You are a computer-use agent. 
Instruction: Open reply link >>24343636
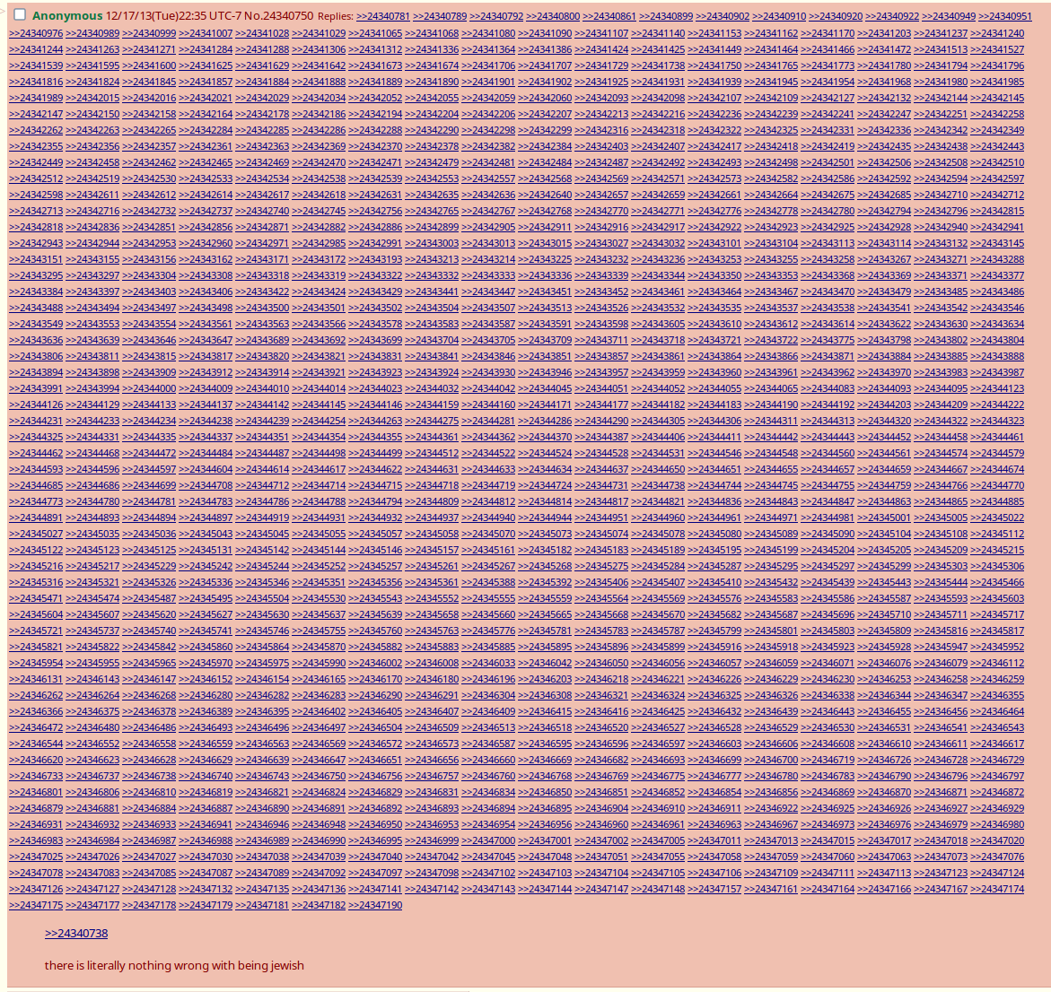[x=36, y=340]
